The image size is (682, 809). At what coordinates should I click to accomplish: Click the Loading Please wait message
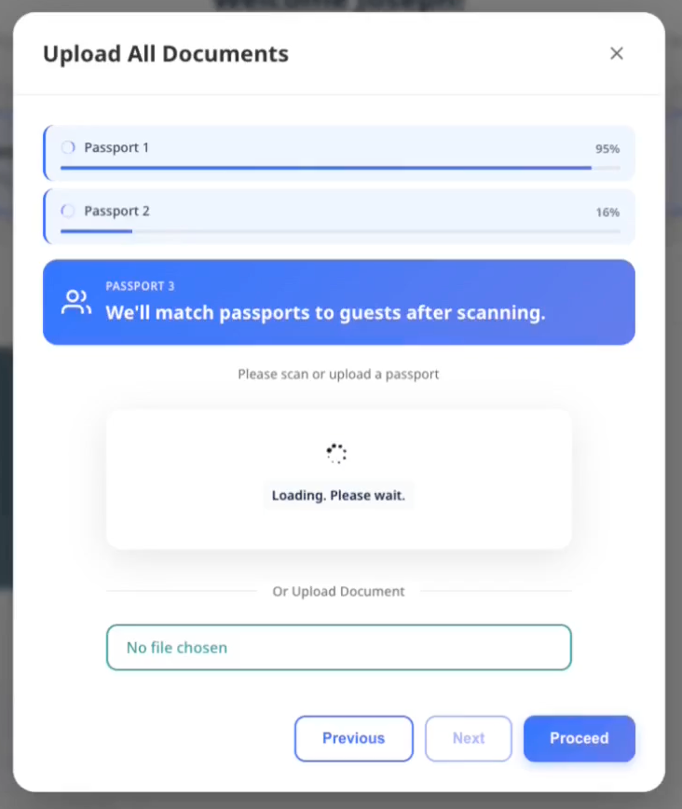[x=338, y=495]
